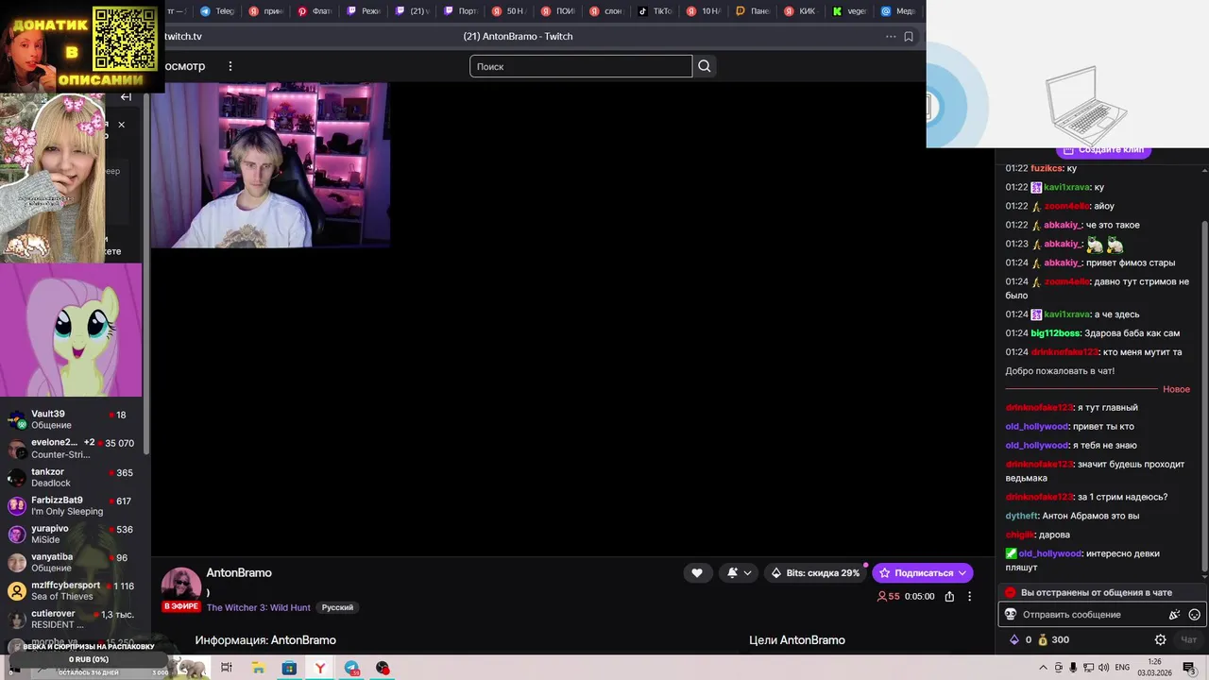The width and height of the screenshot is (1209, 680).
Task: Collapse the followed channels sidebar arrow
Action: 126,96
